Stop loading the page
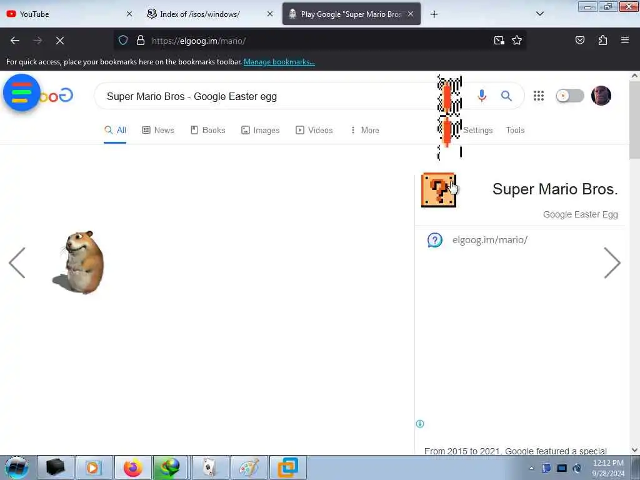Screen dimensions: 640x480 click(60, 41)
